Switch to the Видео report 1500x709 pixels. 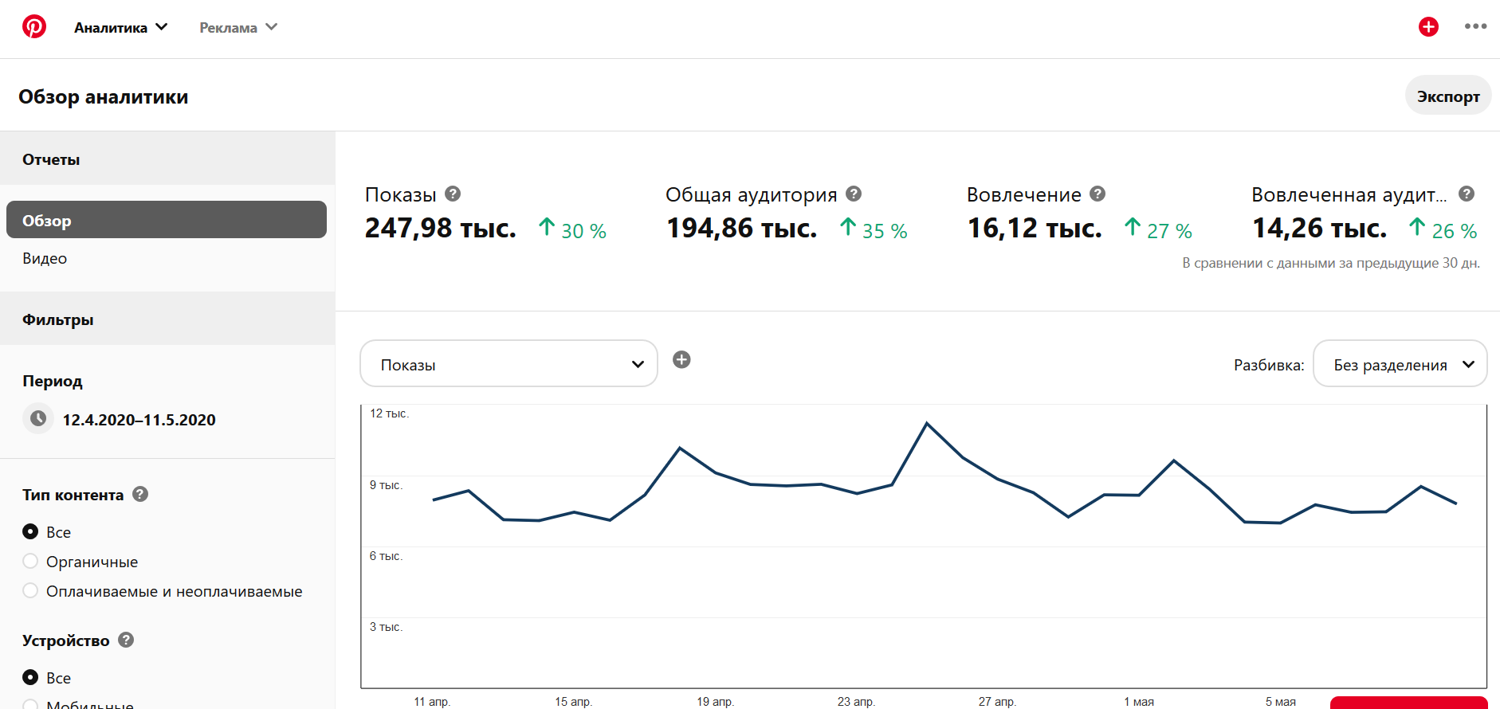click(45, 258)
